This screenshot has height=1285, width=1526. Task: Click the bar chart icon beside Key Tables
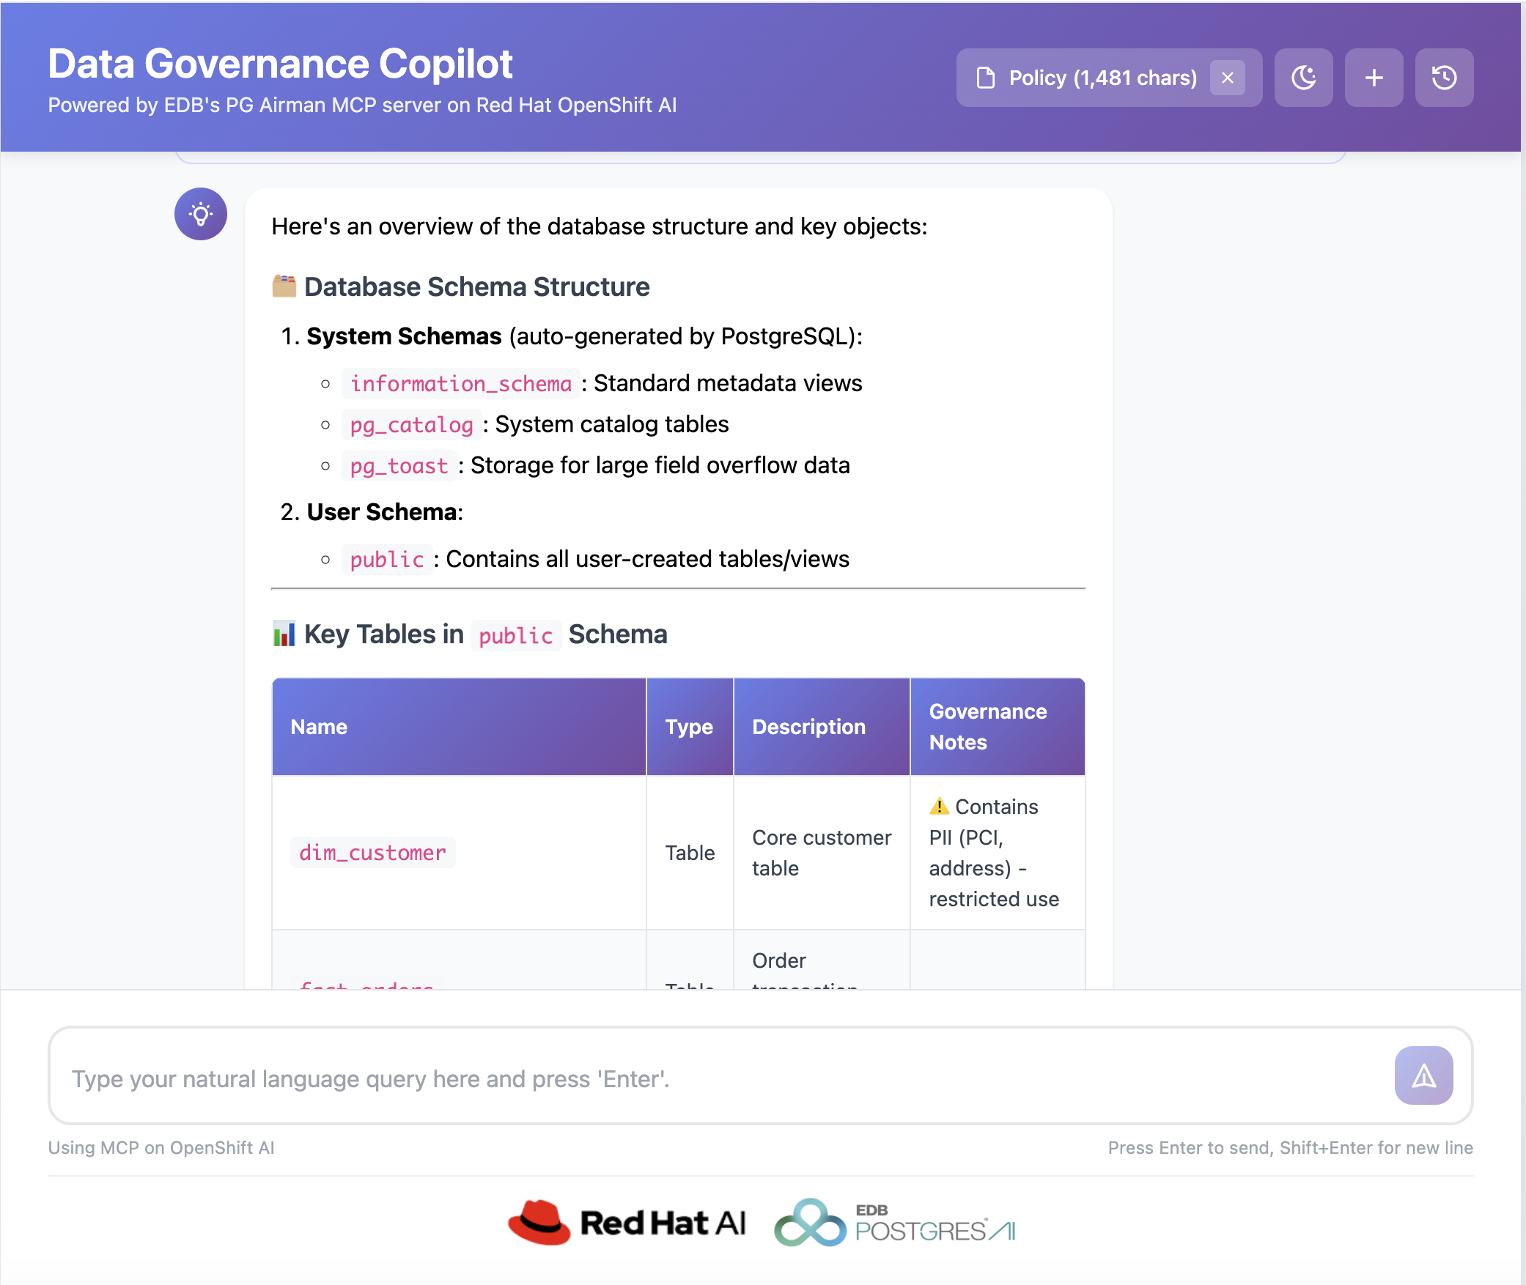pyautogui.click(x=284, y=634)
